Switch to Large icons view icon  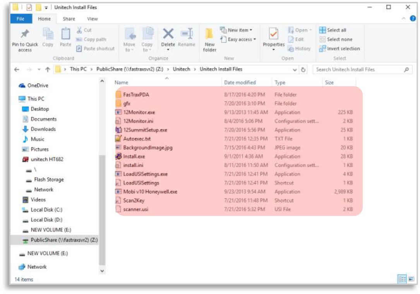pyautogui.click(x=411, y=279)
